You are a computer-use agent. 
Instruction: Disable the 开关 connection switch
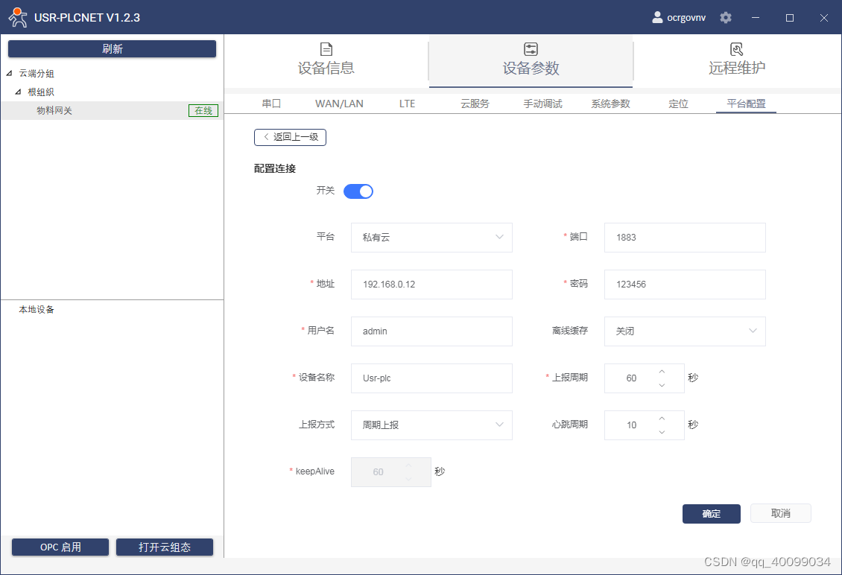click(358, 191)
